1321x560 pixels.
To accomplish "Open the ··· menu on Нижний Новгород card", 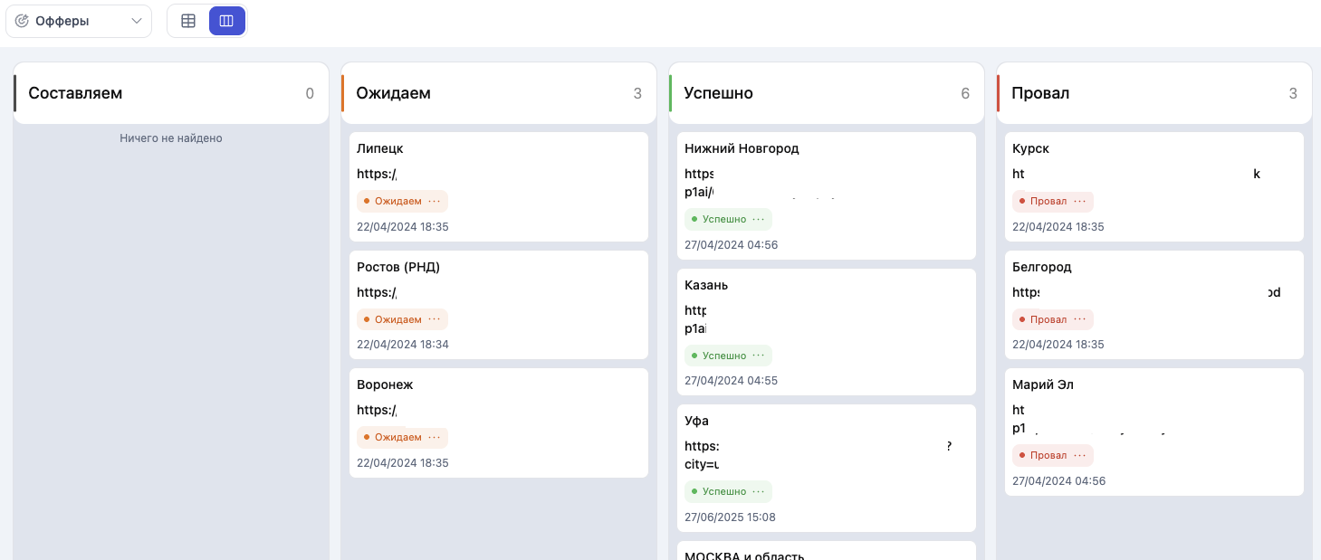I will click(x=759, y=219).
